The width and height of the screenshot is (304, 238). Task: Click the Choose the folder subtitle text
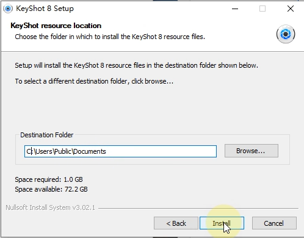[110, 37]
